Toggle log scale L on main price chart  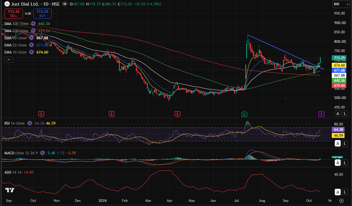click(x=345, y=114)
